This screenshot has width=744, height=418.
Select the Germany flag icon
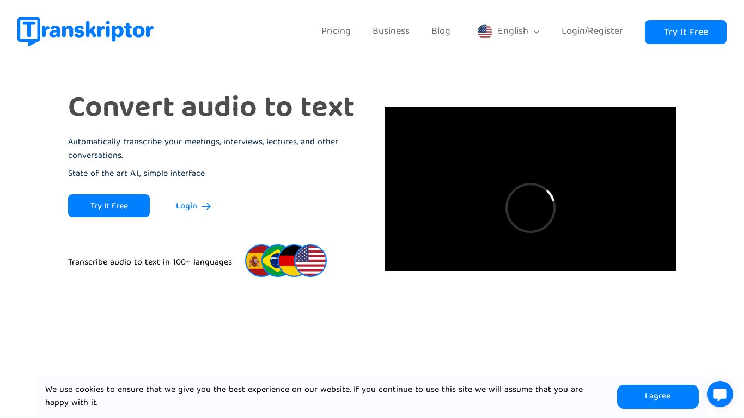[286, 261]
